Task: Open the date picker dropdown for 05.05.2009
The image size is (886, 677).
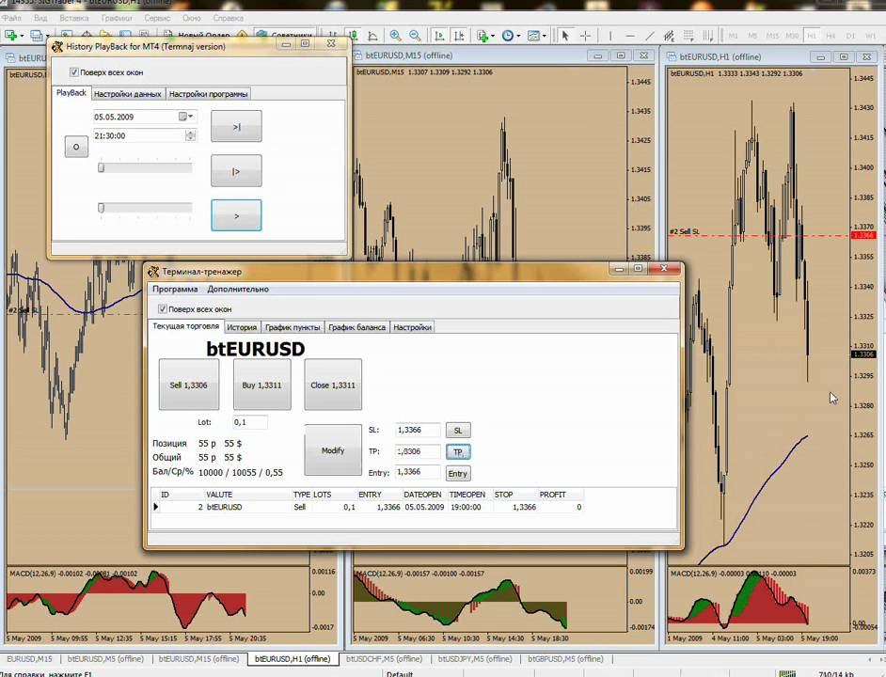Action: [190, 117]
